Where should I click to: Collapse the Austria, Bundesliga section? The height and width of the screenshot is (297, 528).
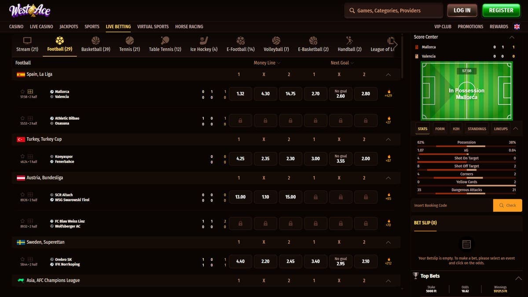point(388,178)
